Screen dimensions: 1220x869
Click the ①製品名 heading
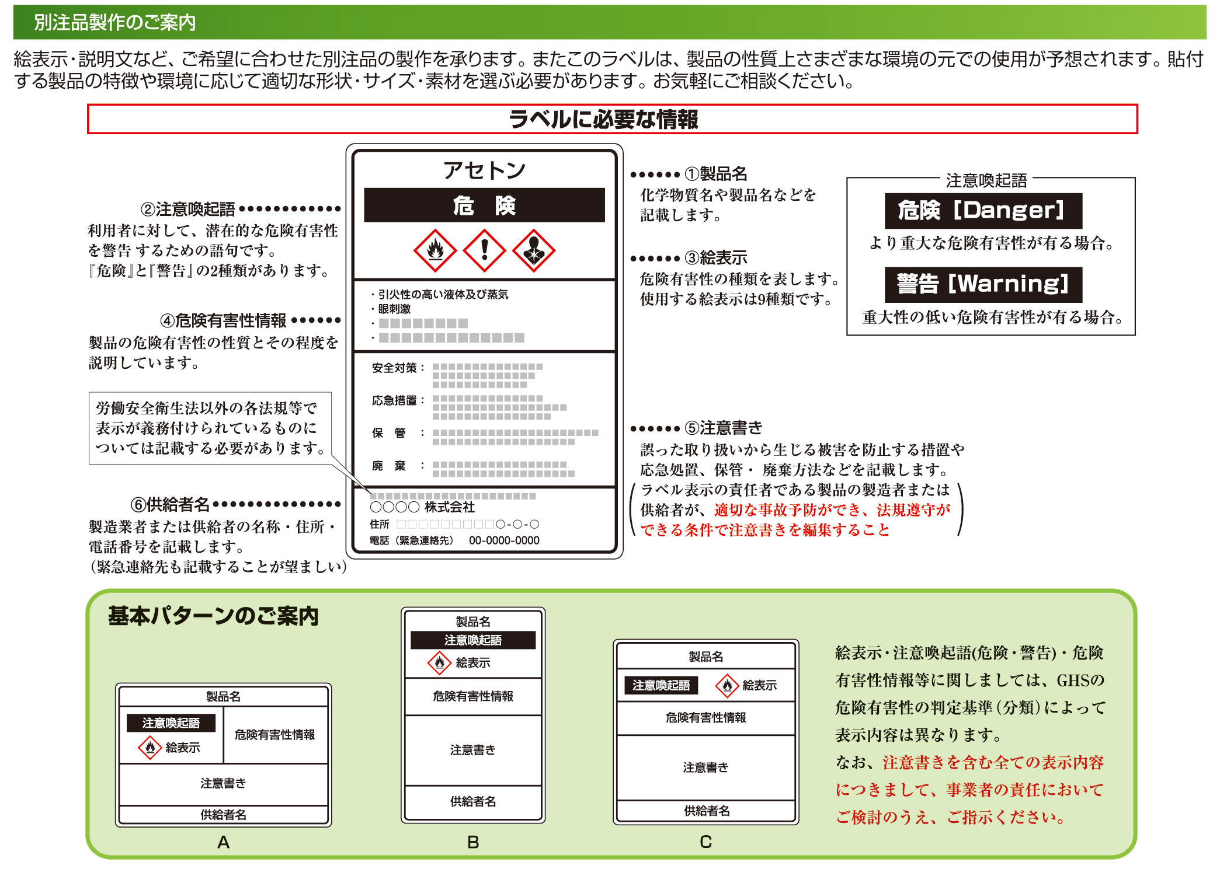(715, 173)
